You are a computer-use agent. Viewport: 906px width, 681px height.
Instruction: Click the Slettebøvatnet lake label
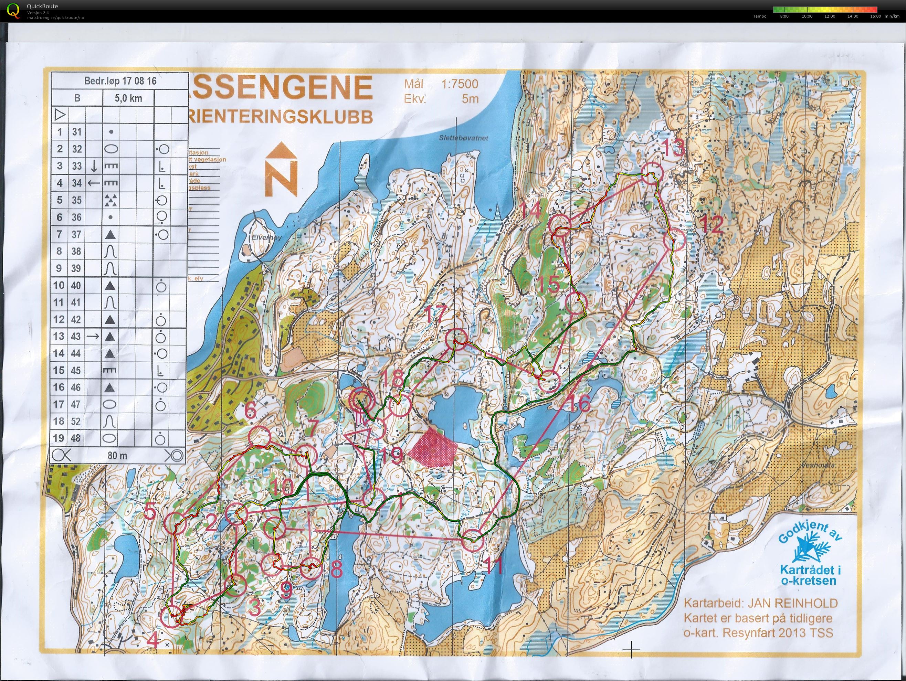[463, 138]
